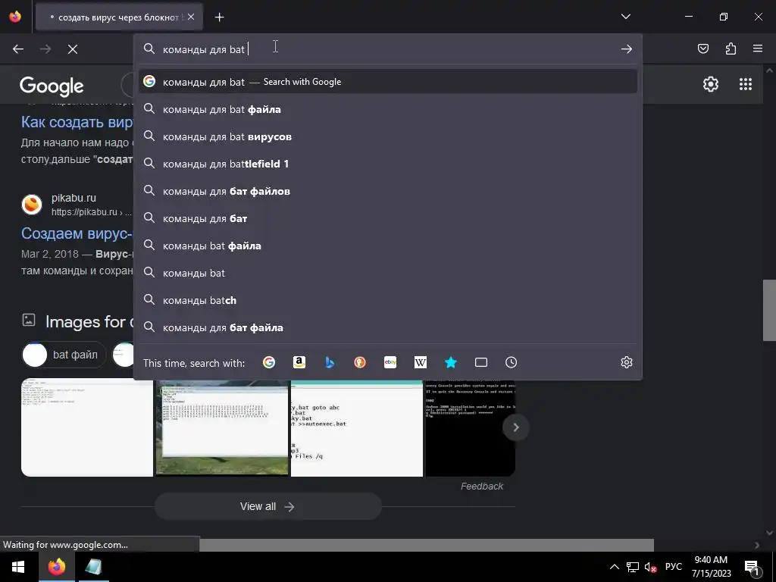Viewport: 776px width, 582px height.
Task: Open the black console image thumbnail
Action: 471,428
